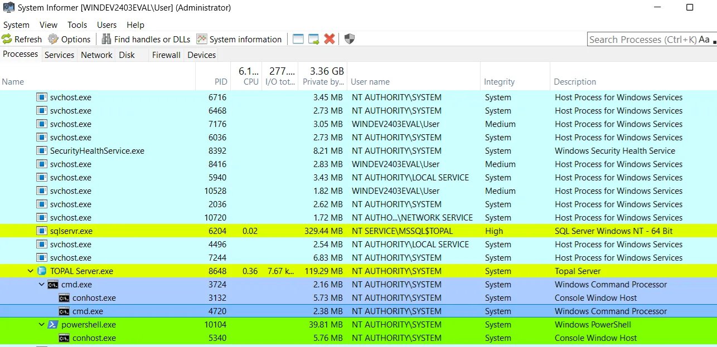Click the Refresh toolbar icon

pyautogui.click(x=7, y=39)
